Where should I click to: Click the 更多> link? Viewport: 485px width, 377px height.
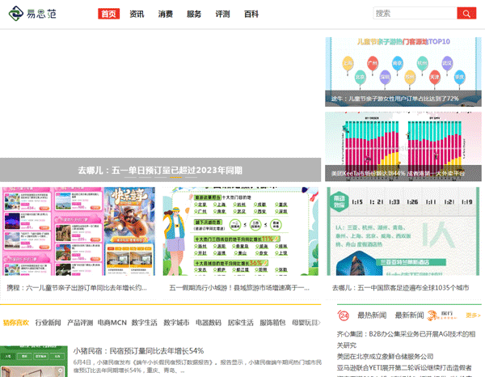pos(473,316)
